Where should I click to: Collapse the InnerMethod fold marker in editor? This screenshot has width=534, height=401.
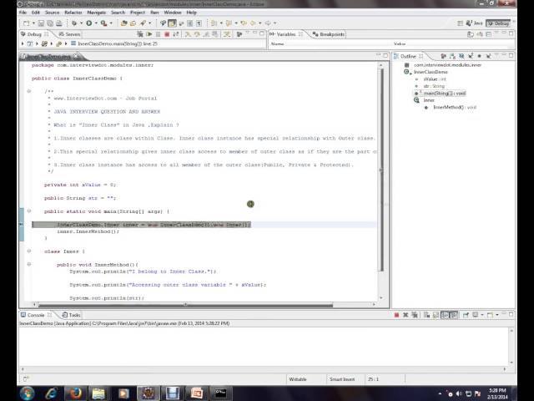(29, 264)
